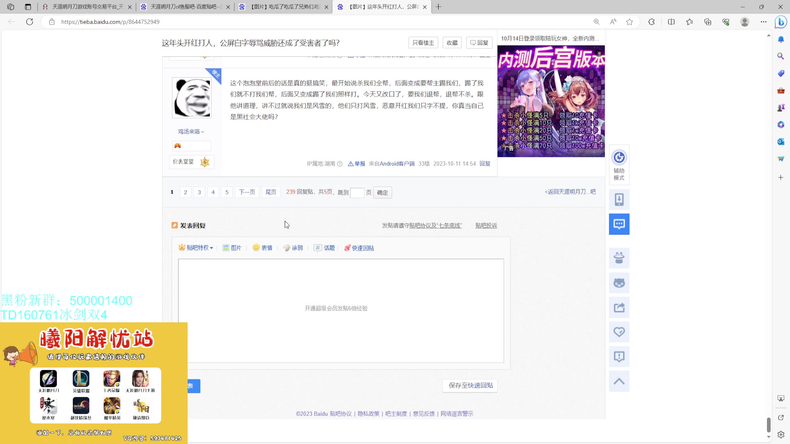Open the 贴吧特权 dropdown
Screen dimensions: 790x444
[196, 247]
